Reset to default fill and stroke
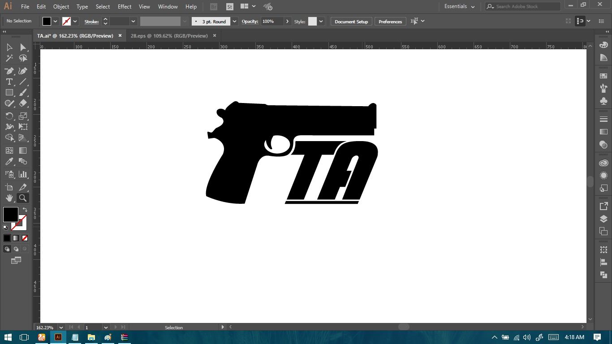Image resolution: width=612 pixels, height=344 pixels. pos(5,228)
